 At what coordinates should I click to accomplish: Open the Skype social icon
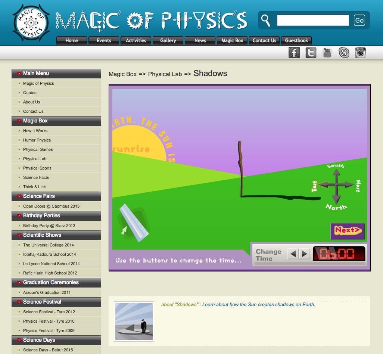pyautogui.click(x=344, y=53)
